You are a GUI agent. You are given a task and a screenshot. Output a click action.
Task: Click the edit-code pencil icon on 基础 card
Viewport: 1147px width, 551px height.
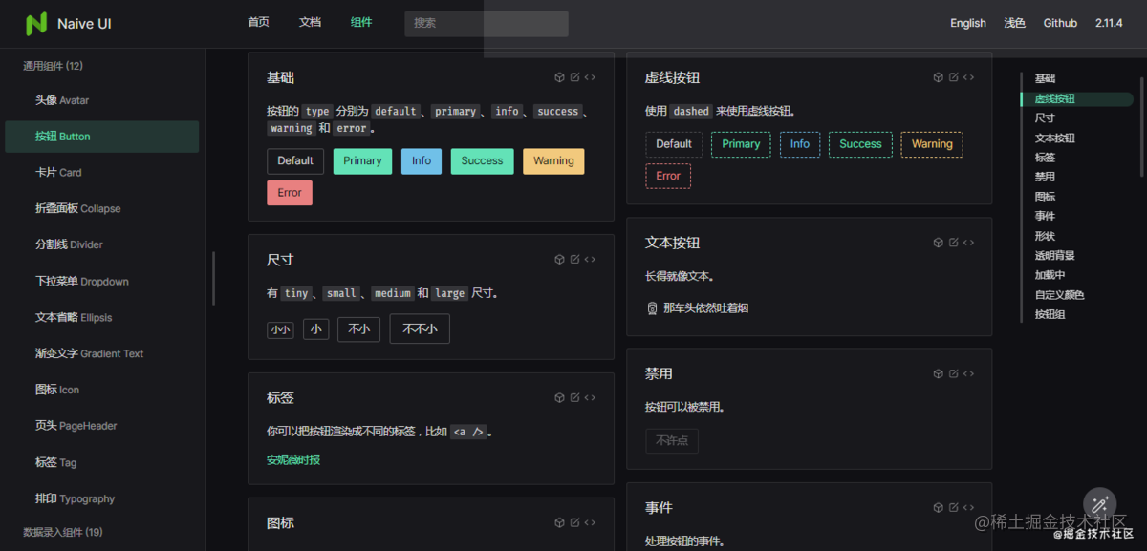coord(574,76)
